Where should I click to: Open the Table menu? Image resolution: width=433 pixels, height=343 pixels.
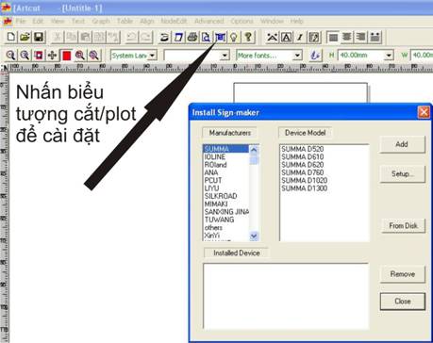pos(125,22)
